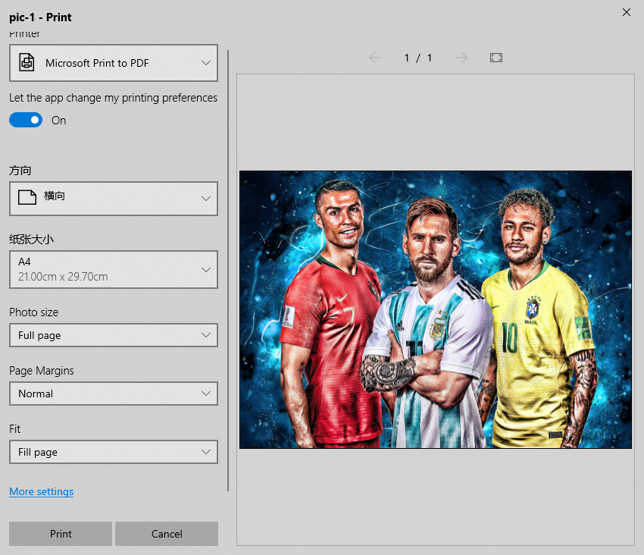Click the 'pic-1 - Print' dialog title
The height and width of the screenshot is (555, 644).
40,17
